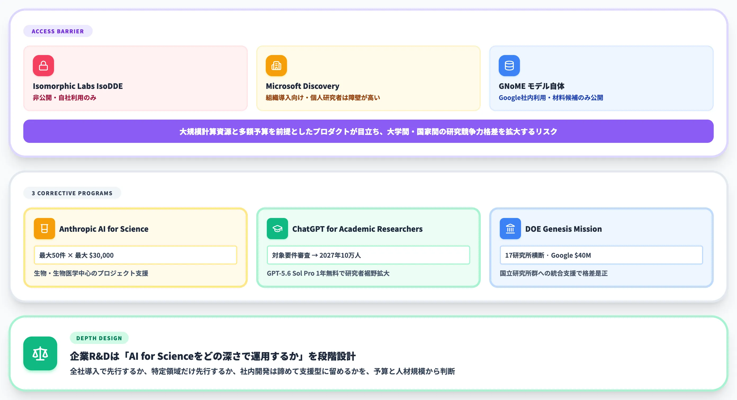The width and height of the screenshot is (737, 400).
Task: Click the blue bank icon beside DOE Genesis Mission
Action: click(x=510, y=229)
